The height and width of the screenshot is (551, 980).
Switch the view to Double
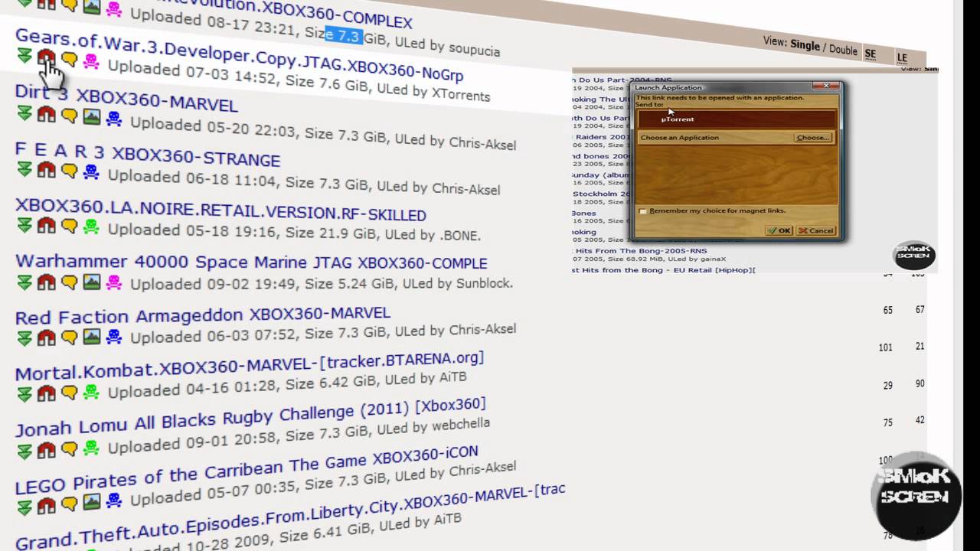[843, 50]
